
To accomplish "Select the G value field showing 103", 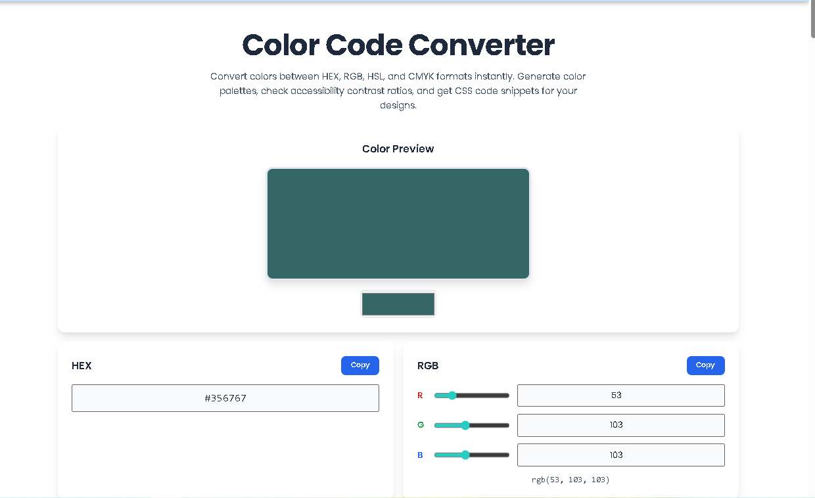I will click(x=620, y=425).
